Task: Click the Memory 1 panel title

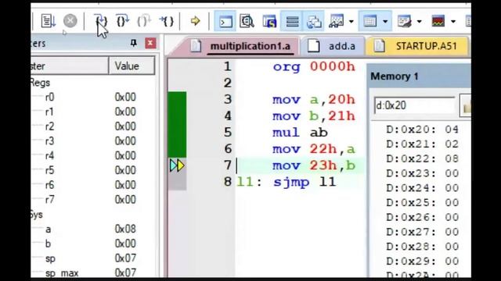Action: coord(395,76)
